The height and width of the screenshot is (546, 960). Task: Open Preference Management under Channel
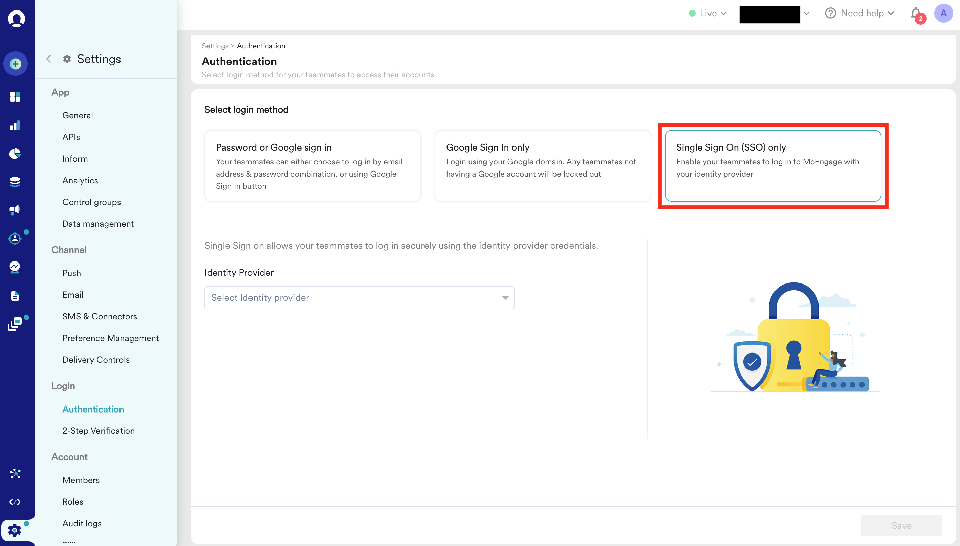pos(110,338)
